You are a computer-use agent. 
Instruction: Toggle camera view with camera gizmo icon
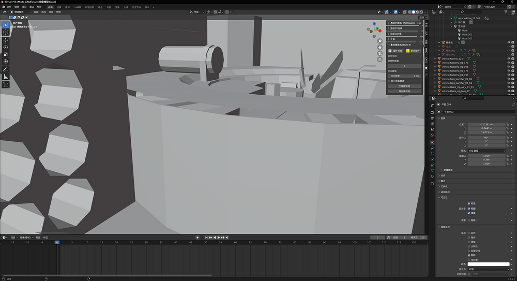pos(380,52)
